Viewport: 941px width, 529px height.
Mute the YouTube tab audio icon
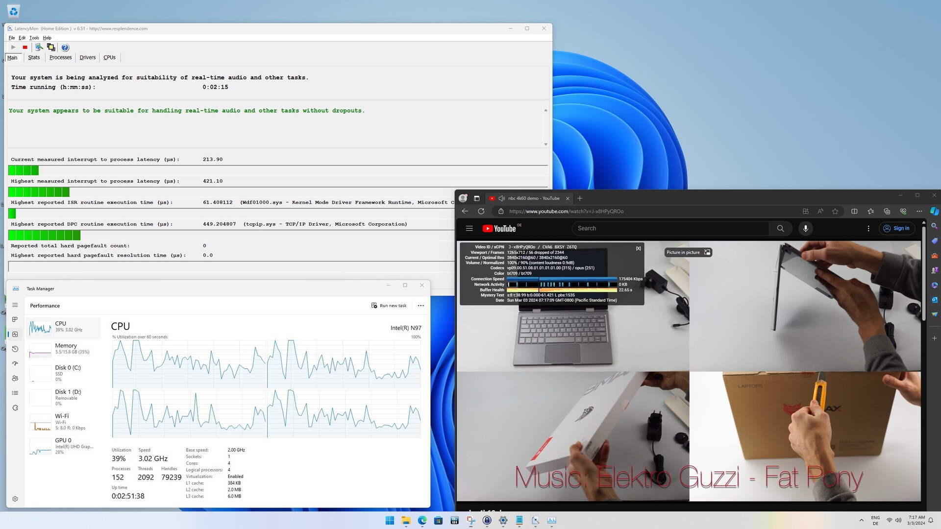pos(501,198)
